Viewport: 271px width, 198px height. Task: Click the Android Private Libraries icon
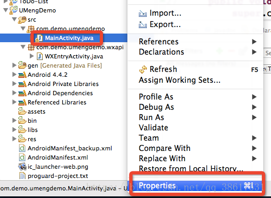[22, 84]
